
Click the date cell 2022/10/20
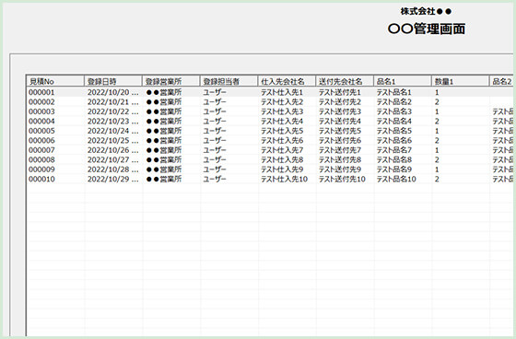[112, 92]
